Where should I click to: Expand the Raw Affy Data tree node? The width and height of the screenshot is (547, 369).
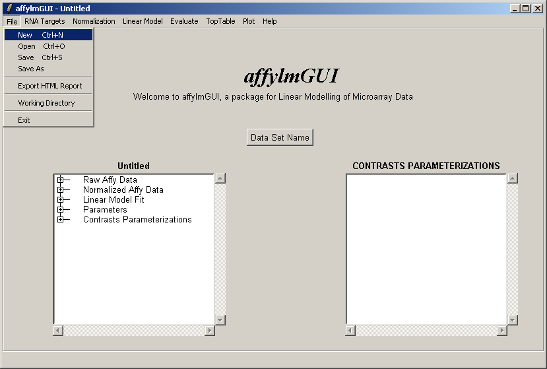point(61,180)
